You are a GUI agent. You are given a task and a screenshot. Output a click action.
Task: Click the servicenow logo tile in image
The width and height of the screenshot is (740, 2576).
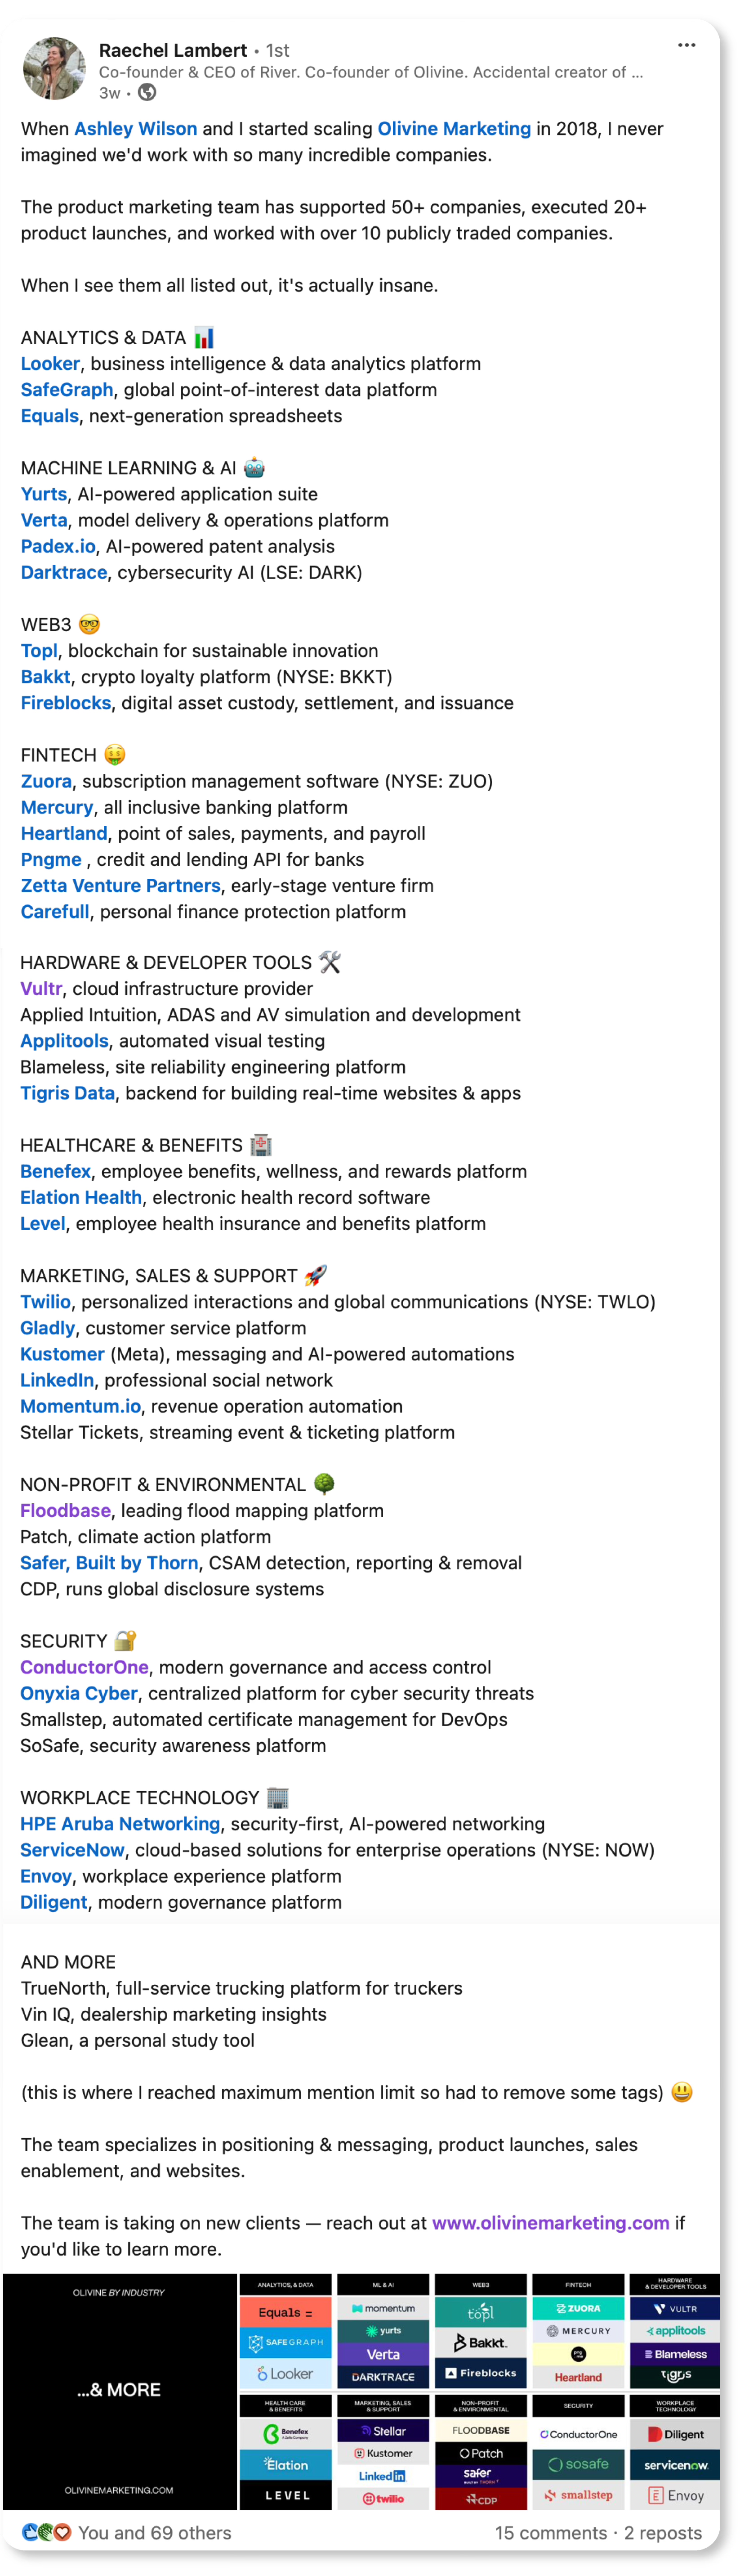675,2465
